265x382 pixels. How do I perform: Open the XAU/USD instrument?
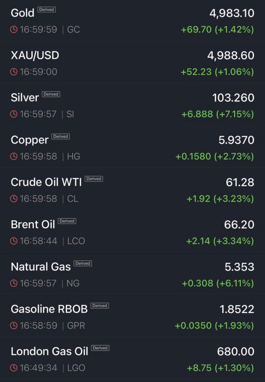coord(35,55)
